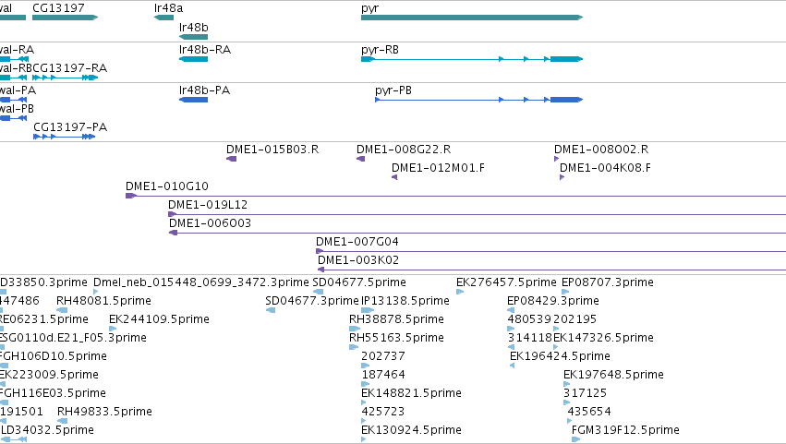
Task: Click the pyr-PB coding sequence feature
Action: pos(478,100)
